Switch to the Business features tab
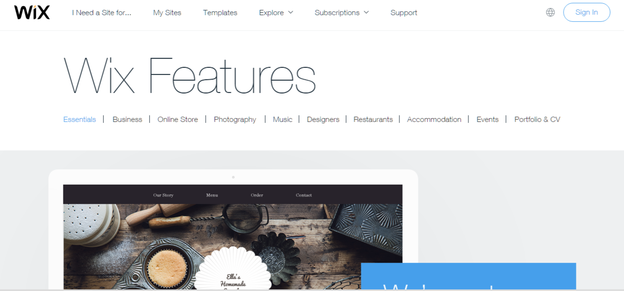Viewport: 624px width, 291px height. [127, 119]
